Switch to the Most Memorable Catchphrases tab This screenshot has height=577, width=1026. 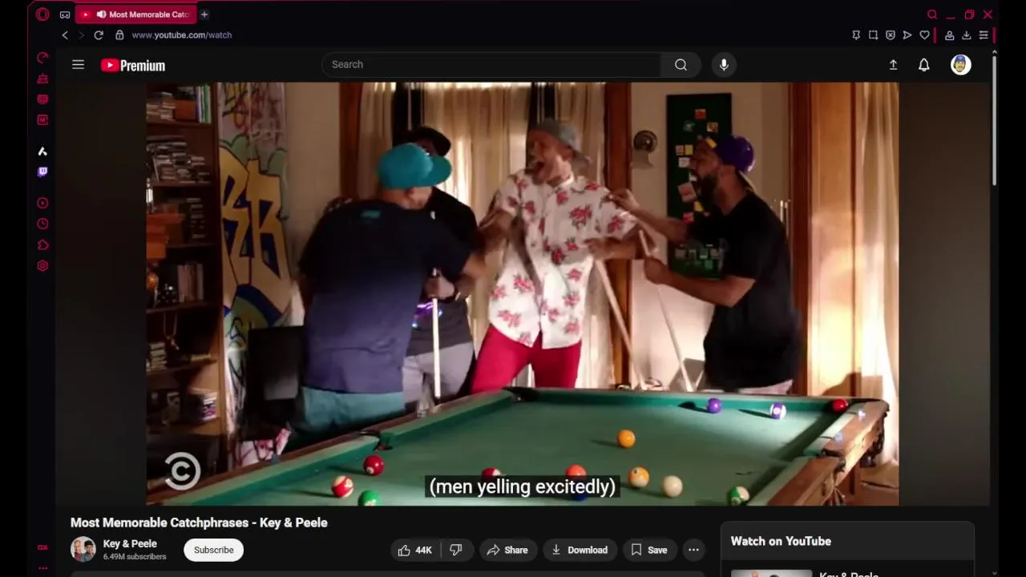click(x=136, y=14)
